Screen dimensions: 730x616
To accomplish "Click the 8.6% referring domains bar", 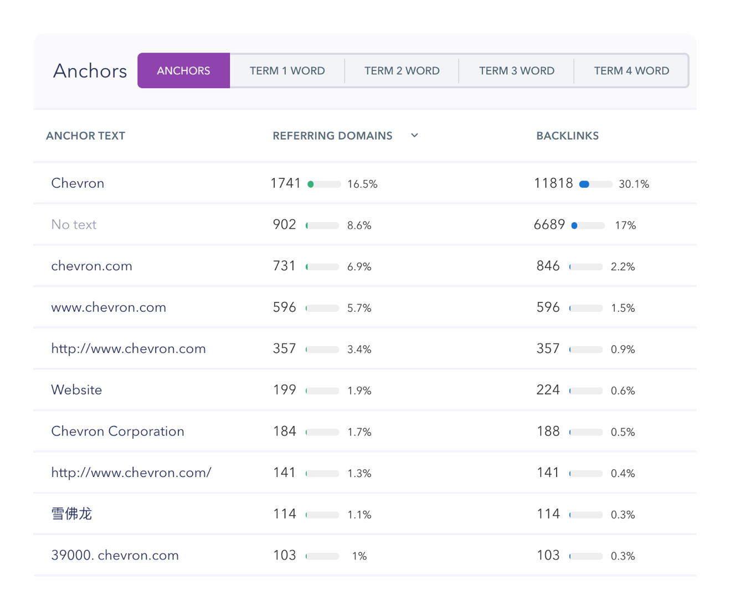I will tap(322, 225).
